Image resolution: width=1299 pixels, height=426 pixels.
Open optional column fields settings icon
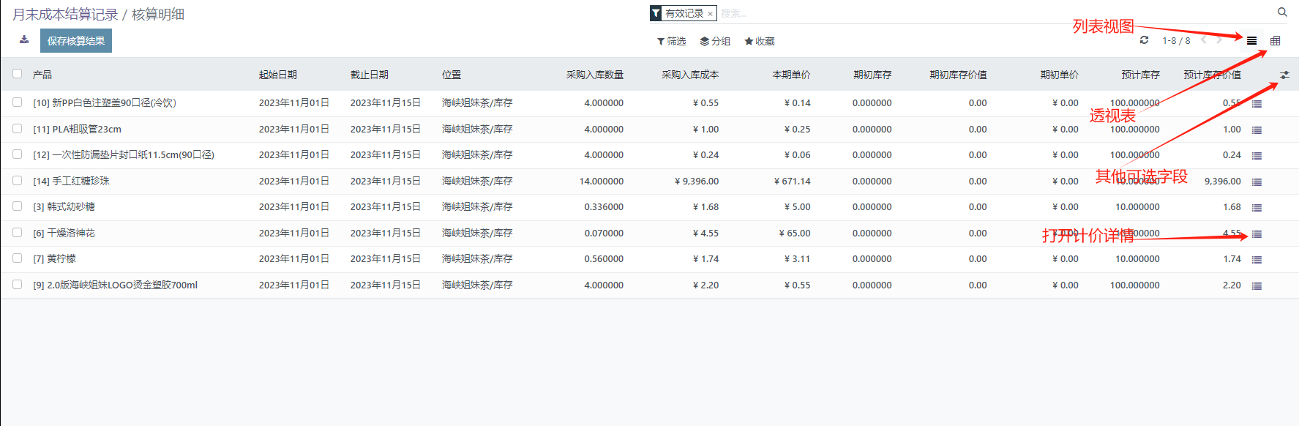pos(1284,75)
